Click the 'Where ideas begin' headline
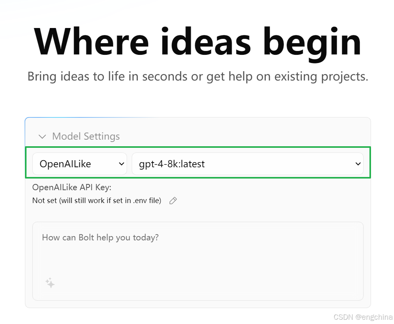394x324 pixels. [198, 41]
